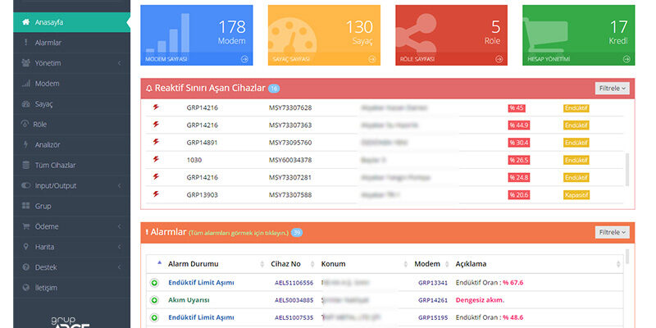Open Tüm Cihazlar menu item
This screenshot has height=328, width=656.
tap(56, 165)
